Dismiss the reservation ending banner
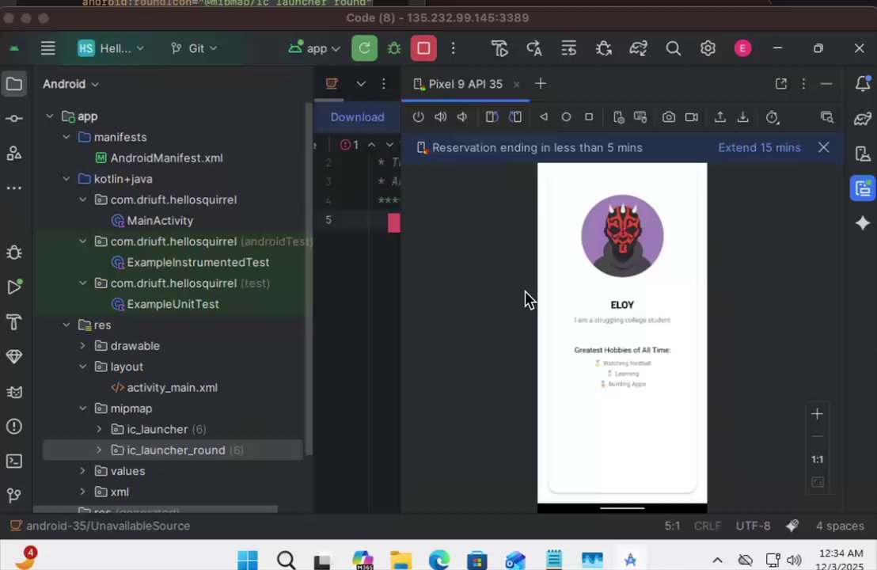Image resolution: width=877 pixels, height=570 pixels. [823, 147]
